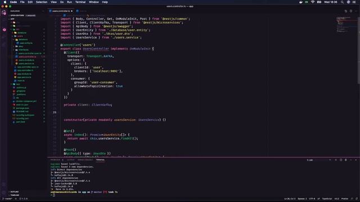Image resolution: width=360 pixels, height=202 pixels.
Task: Click the UTF-8 encoding status item
Action: coord(312,199)
